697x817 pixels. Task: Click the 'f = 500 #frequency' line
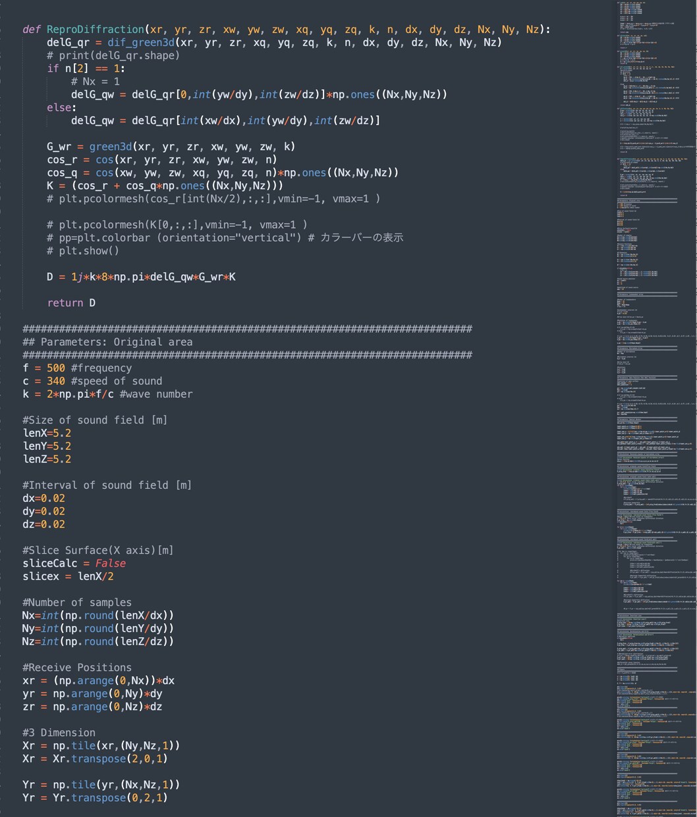[x=77, y=368]
